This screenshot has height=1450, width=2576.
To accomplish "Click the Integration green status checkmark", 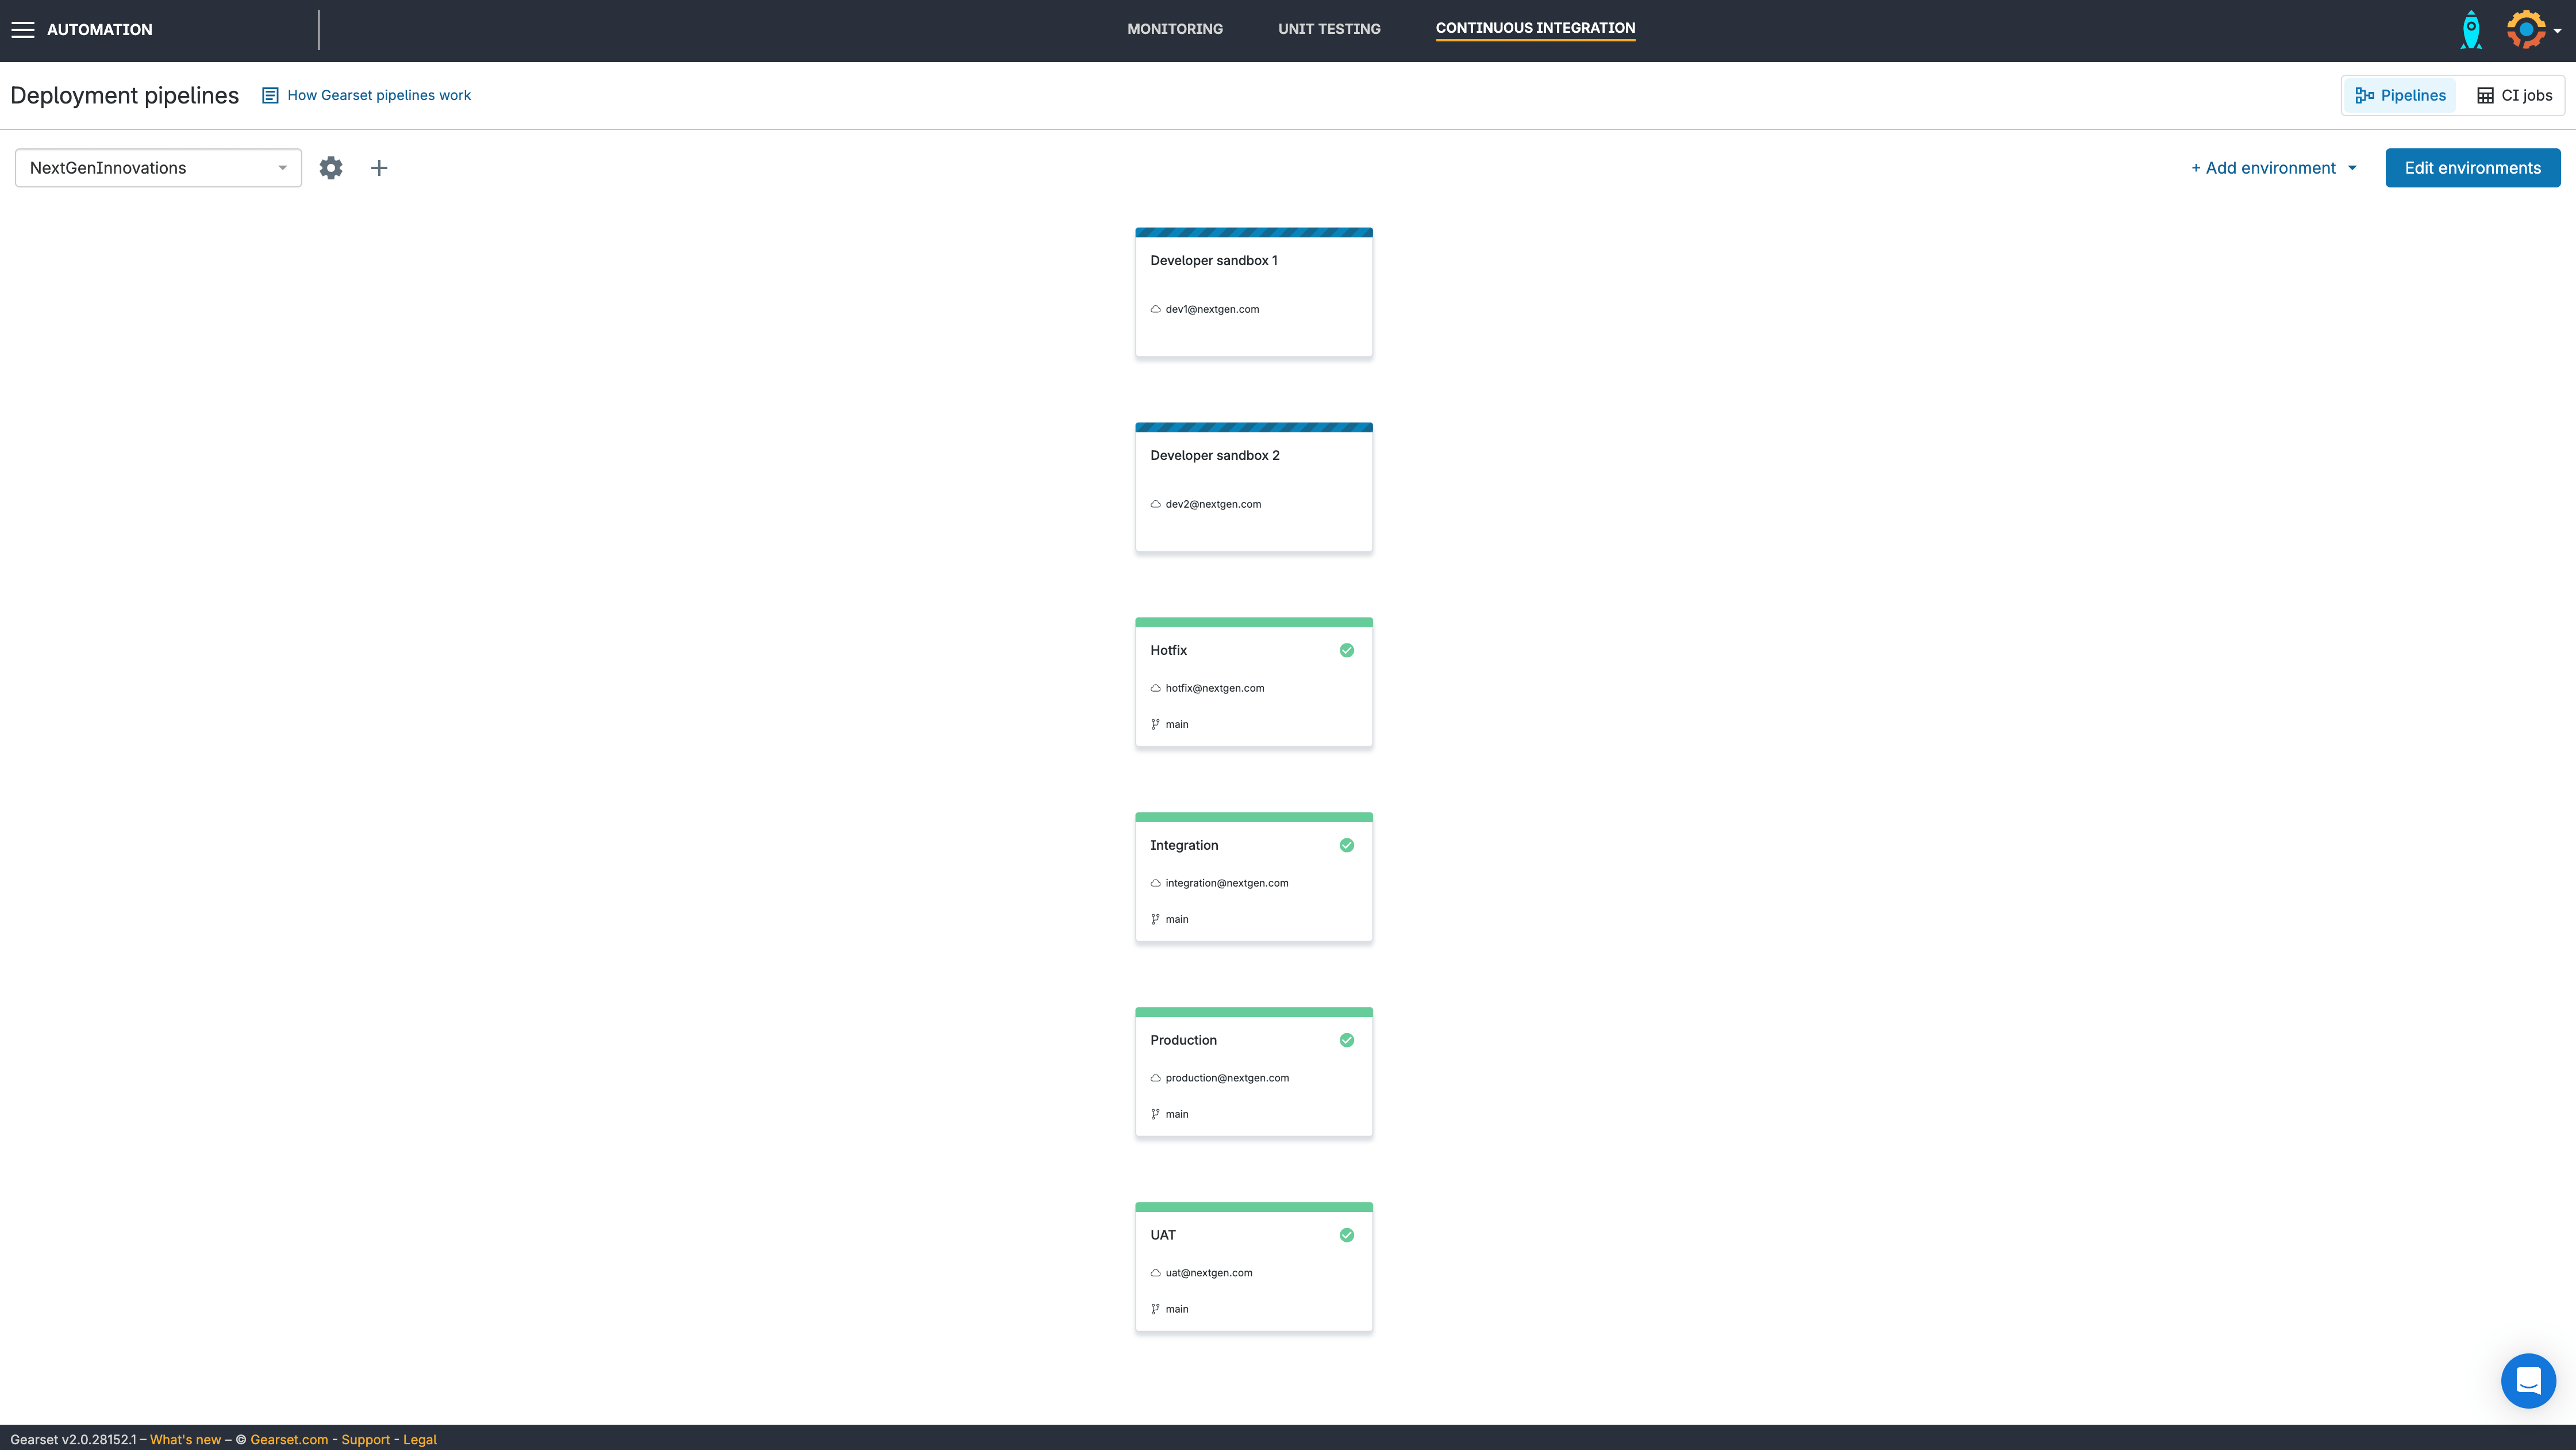I will [1347, 845].
